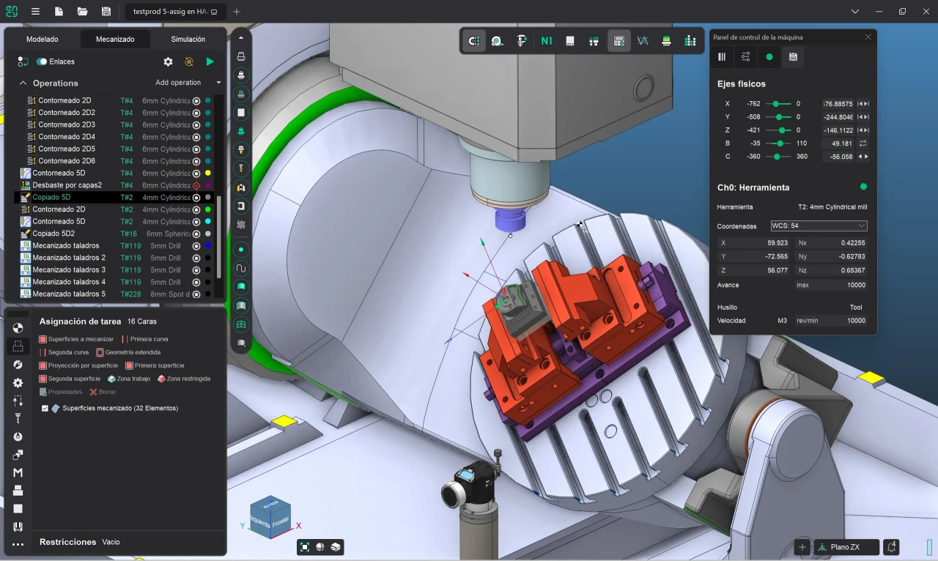
Task: Click the save icon in machine control panel
Action: pyautogui.click(x=793, y=56)
